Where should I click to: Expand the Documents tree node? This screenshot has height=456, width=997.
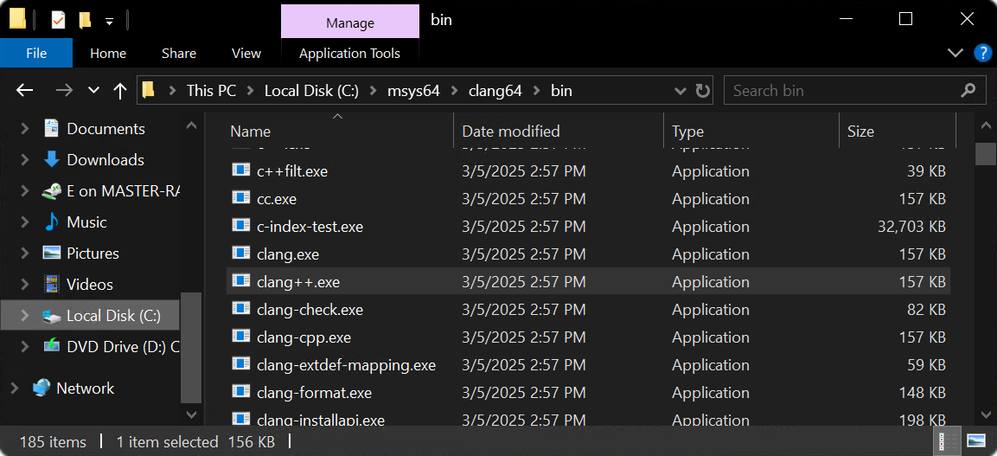point(25,129)
